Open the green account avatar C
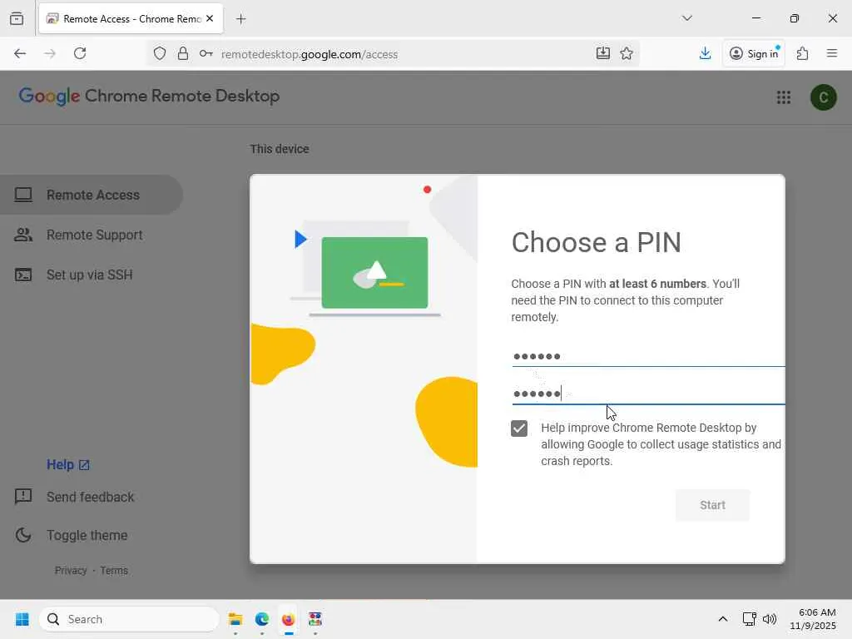 823,97
